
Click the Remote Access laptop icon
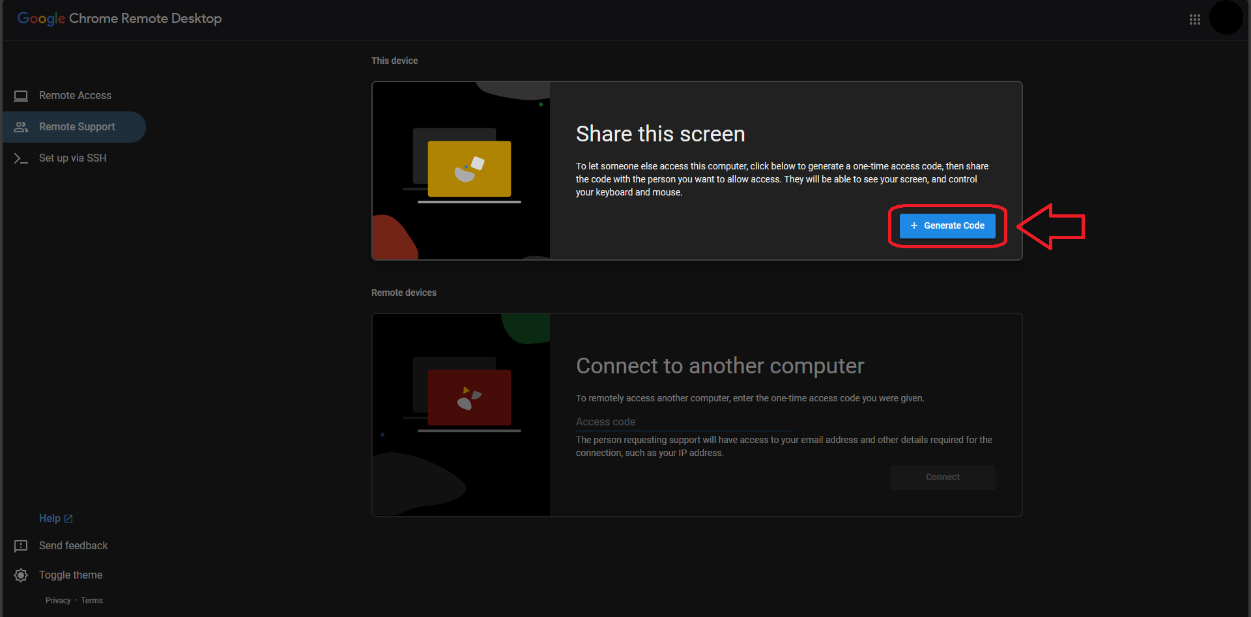pyautogui.click(x=21, y=96)
